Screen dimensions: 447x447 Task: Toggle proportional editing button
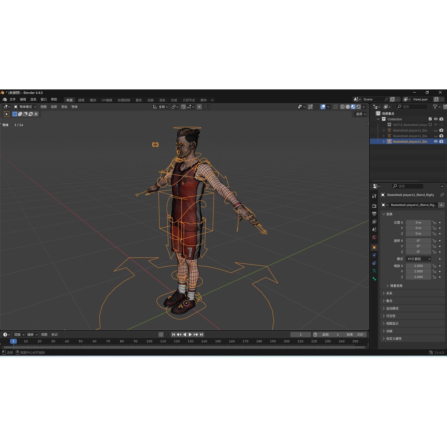(199, 107)
